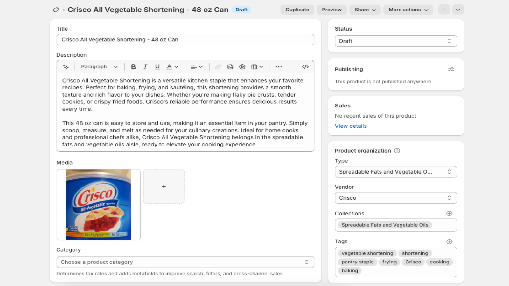Image resolution: width=509 pixels, height=286 pixels.
Task: Open the More actions menu
Action: tap(408, 10)
